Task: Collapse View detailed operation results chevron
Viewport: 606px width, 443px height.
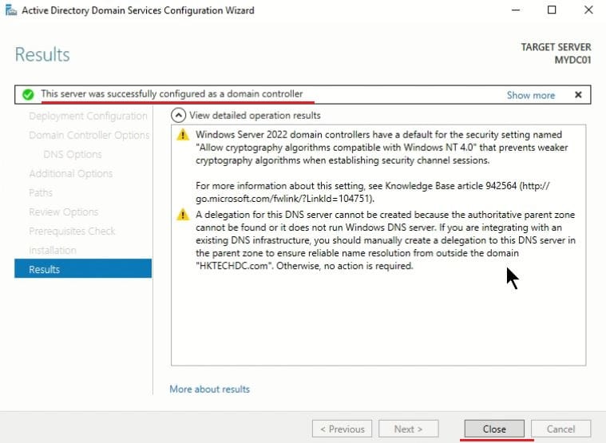Action: [178, 115]
